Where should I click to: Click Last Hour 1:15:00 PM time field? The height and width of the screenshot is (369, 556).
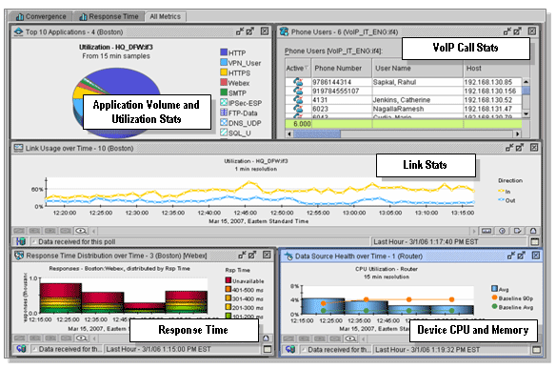pos(182,349)
